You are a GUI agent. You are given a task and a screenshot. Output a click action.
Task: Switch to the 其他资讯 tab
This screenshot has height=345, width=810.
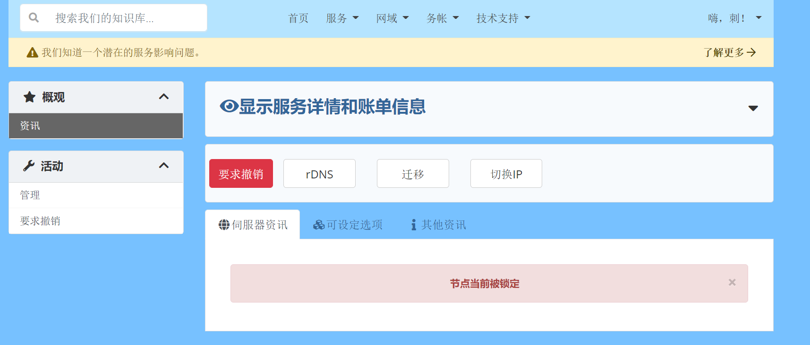click(x=438, y=225)
